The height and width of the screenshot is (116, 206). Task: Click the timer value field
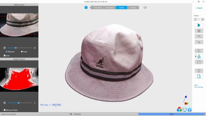click(199, 19)
